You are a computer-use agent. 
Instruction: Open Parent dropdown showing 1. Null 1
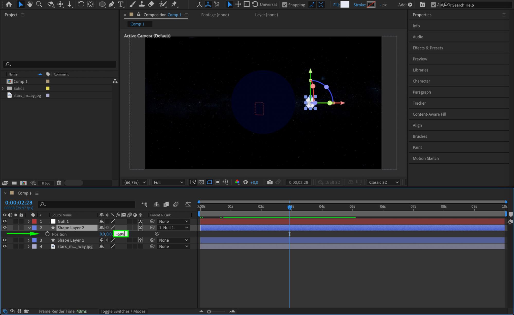pyautogui.click(x=173, y=228)
